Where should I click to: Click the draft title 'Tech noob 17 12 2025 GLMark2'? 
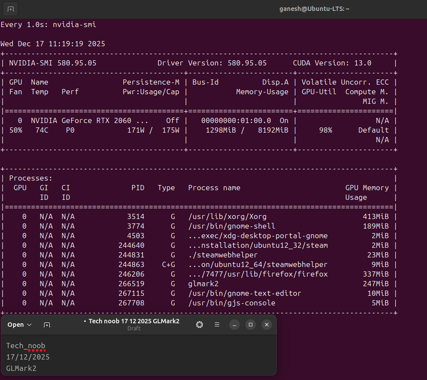(x=134, y=321)
